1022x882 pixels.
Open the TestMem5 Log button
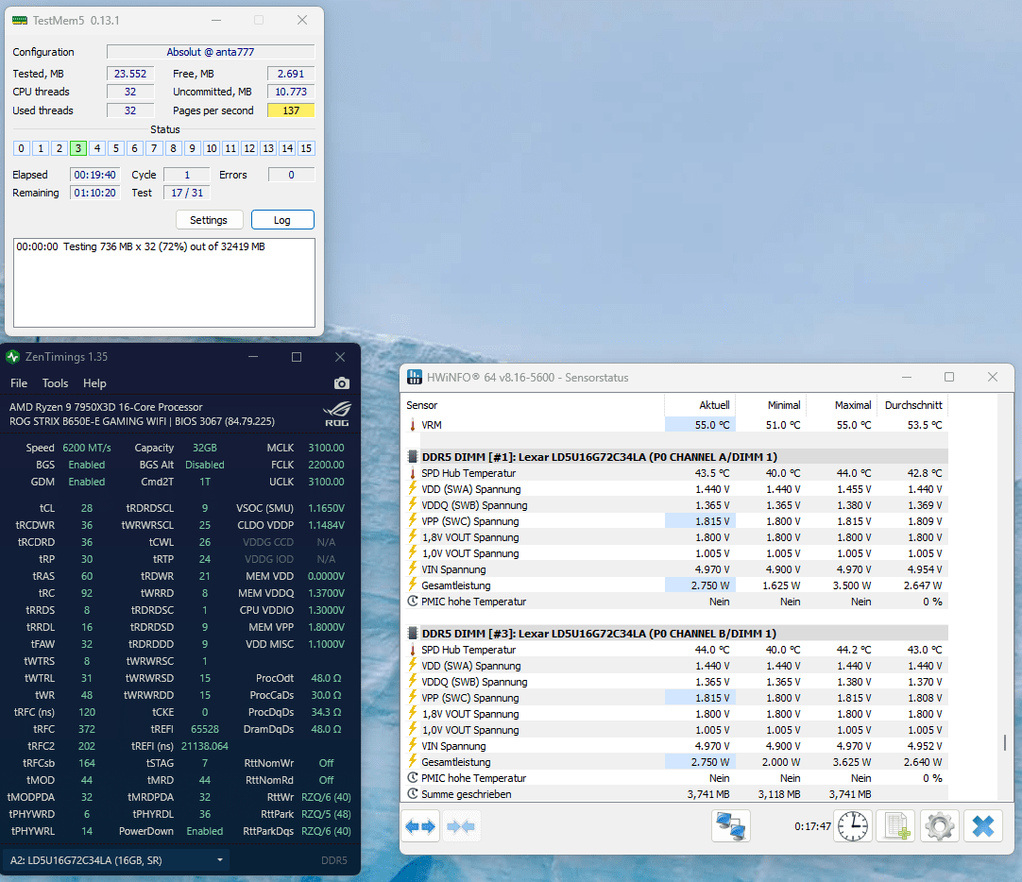pos(282,220)
